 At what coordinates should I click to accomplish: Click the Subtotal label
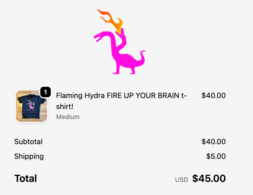coord(28,142)
